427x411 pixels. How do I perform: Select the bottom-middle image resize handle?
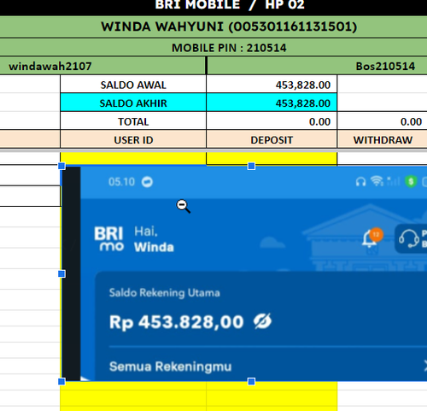point(251,382)
